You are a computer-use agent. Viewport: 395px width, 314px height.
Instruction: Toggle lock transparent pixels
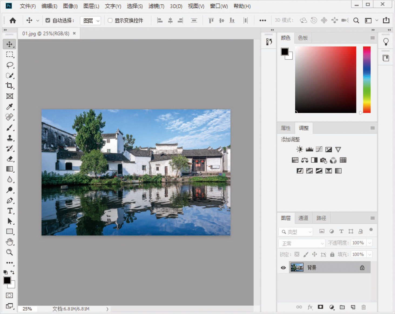(x=297, y=254)
